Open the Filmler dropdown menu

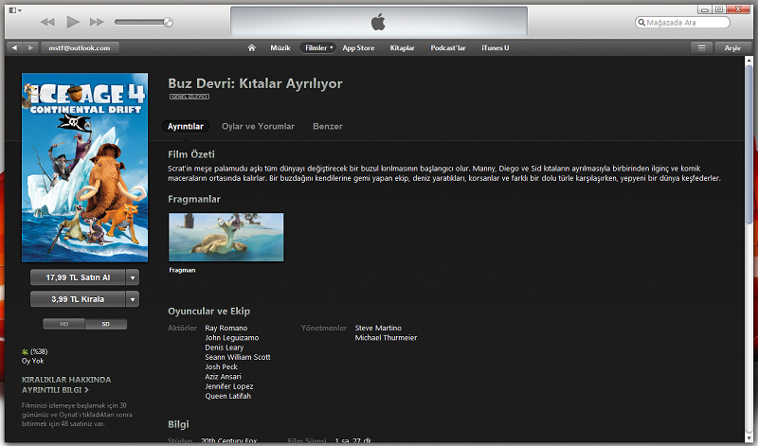317,48
